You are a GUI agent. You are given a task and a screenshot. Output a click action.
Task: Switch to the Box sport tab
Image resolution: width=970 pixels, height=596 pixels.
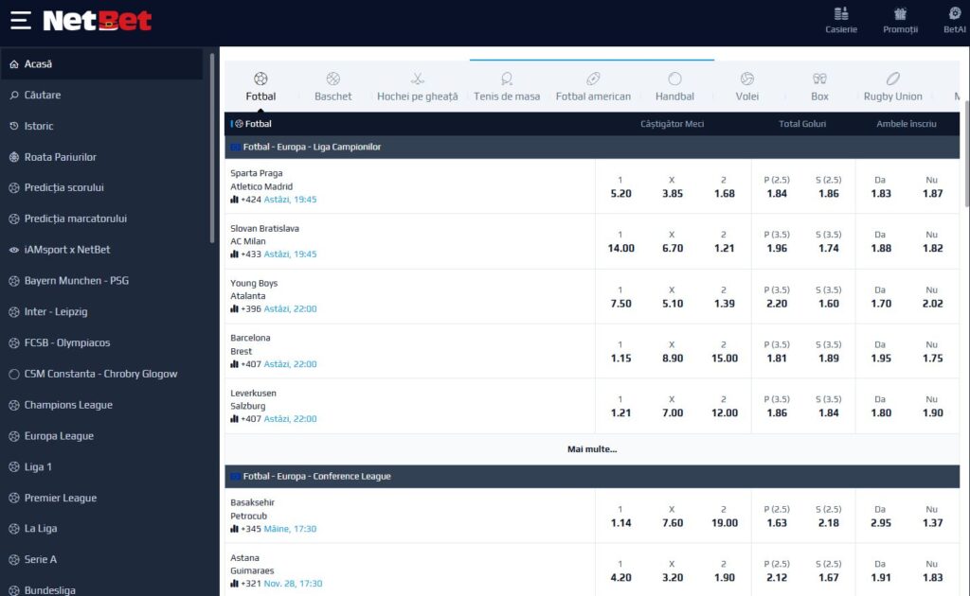point(819,86)
